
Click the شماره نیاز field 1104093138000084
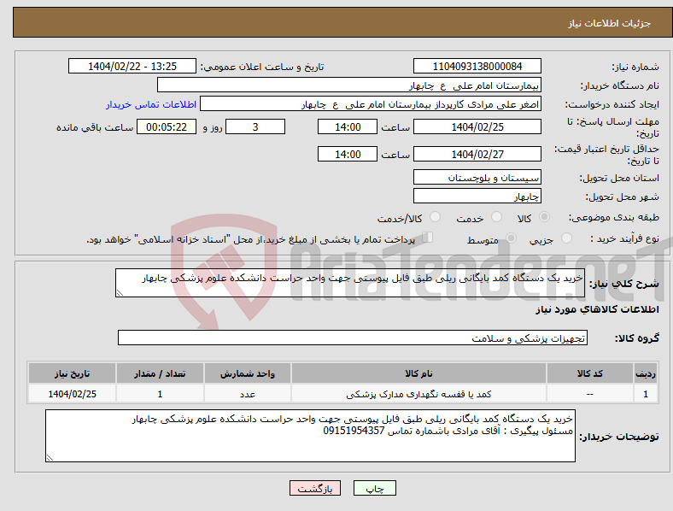tap(477, 66)
